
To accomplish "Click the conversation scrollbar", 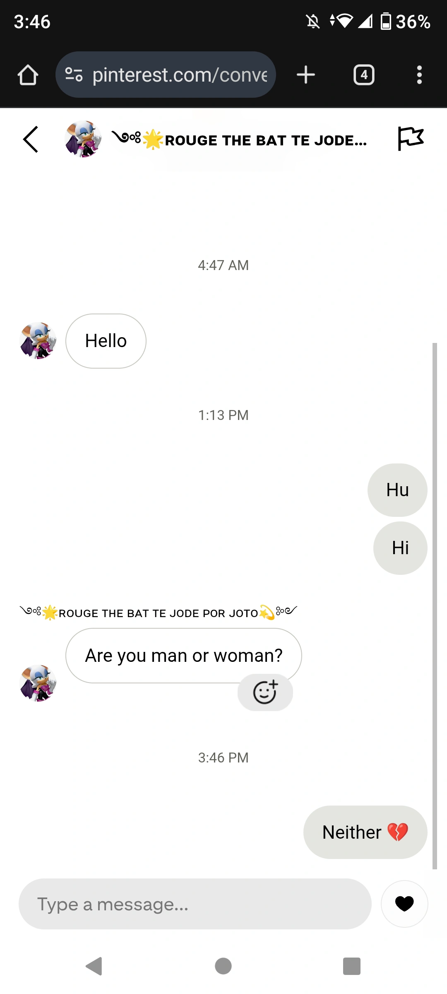I will (x=435, y=605).
